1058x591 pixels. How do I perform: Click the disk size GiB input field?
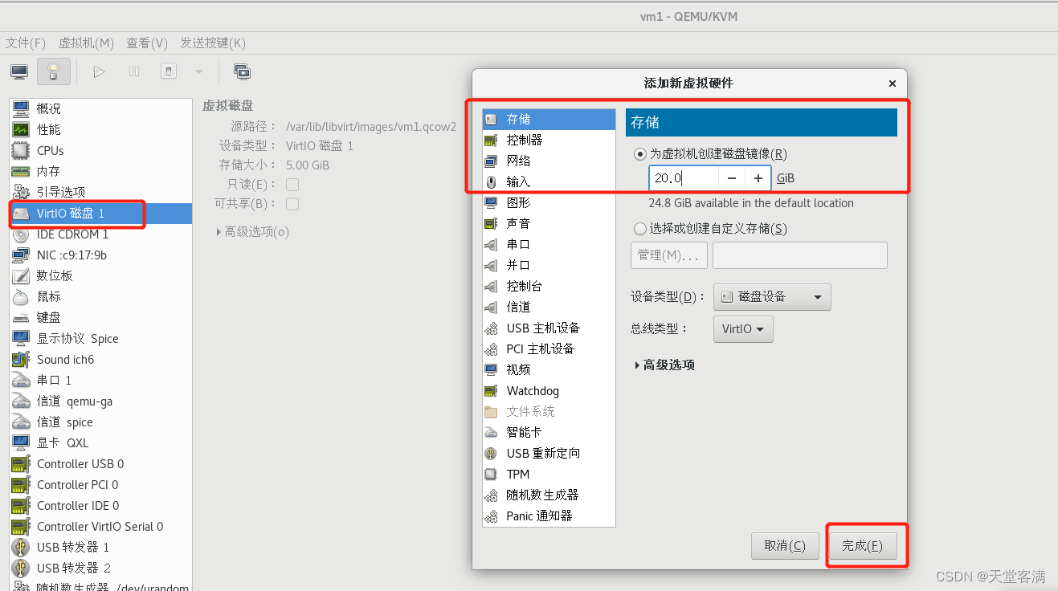point(684,178)
